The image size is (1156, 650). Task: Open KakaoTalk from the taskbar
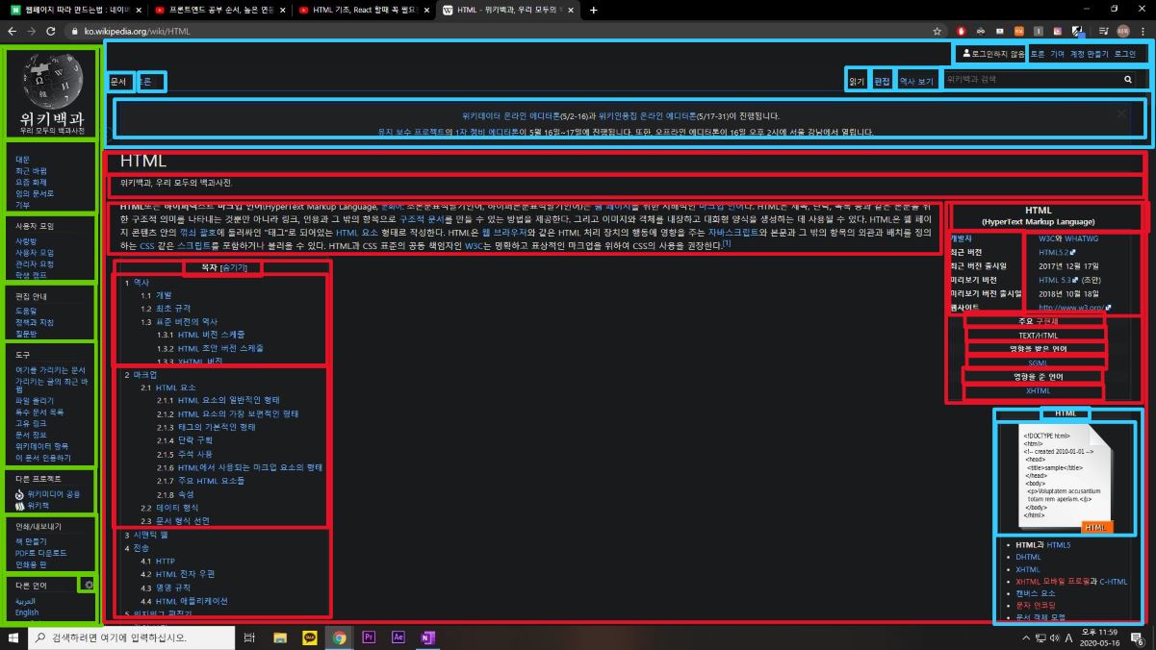(310, 637)
